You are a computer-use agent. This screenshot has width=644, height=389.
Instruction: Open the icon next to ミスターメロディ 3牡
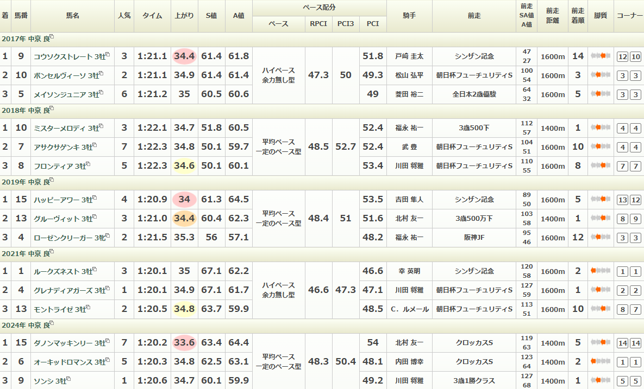101,126
